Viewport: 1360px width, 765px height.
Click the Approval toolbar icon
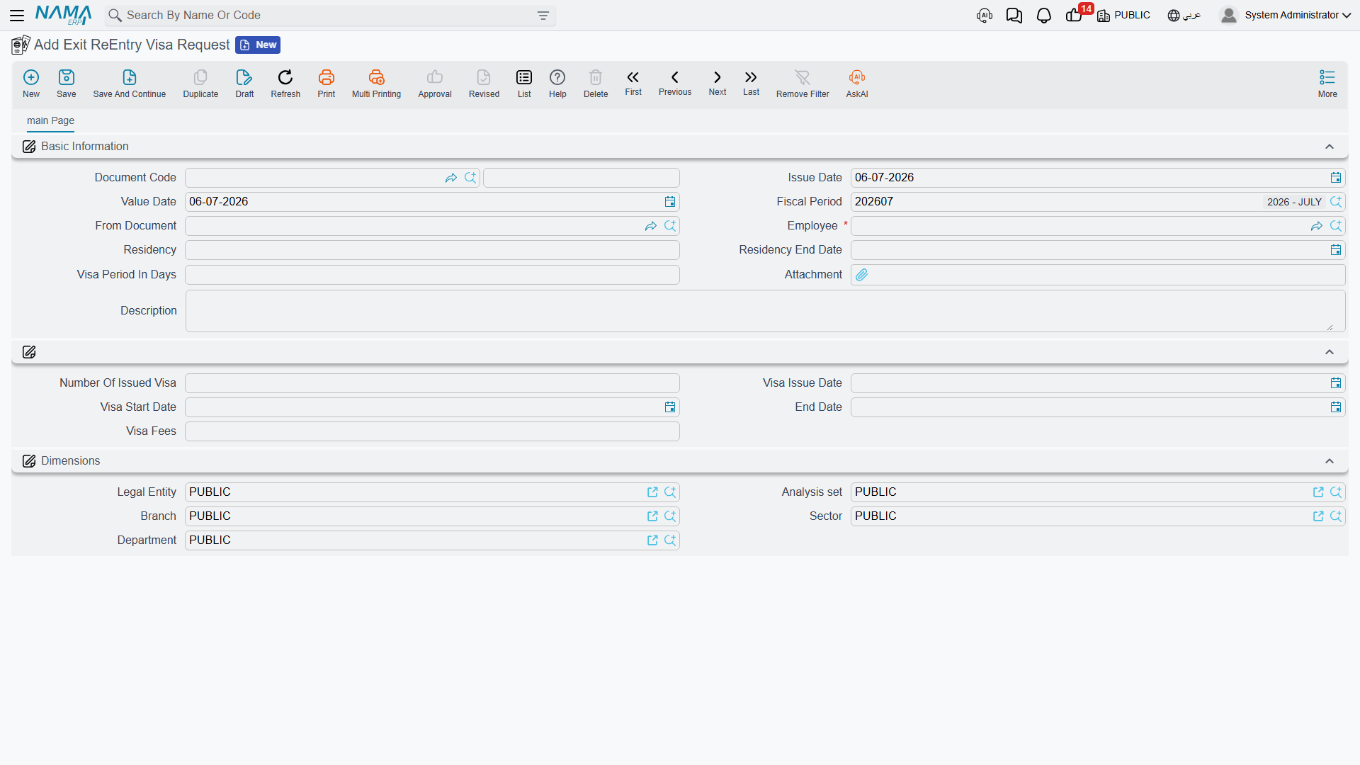tap(435, 84)
